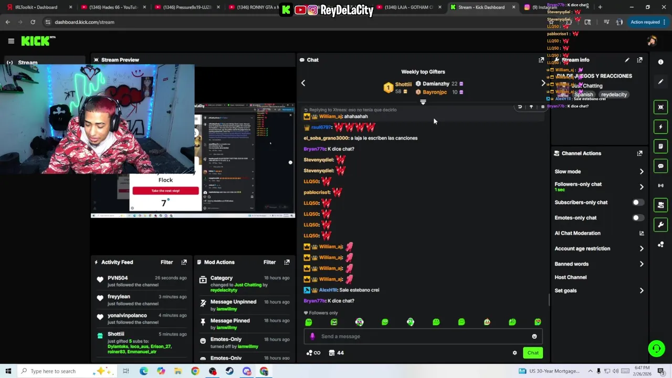The width and height of the screenshot is (672, 378).
Task: Pop out the Channel Actions panel
Action: click(x=639, y=153)
